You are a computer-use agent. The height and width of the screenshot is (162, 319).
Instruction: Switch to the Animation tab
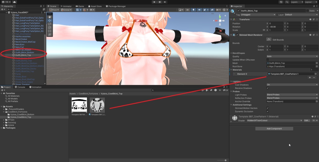click(35, 87)
